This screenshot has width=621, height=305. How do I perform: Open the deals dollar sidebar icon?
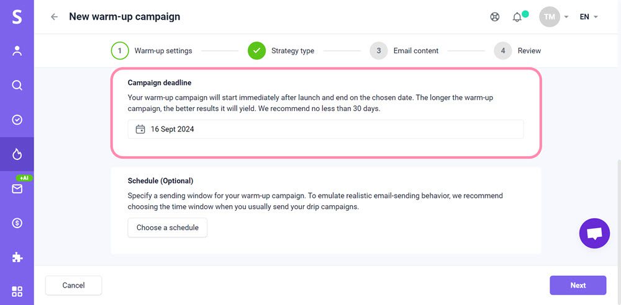(17, 223)
